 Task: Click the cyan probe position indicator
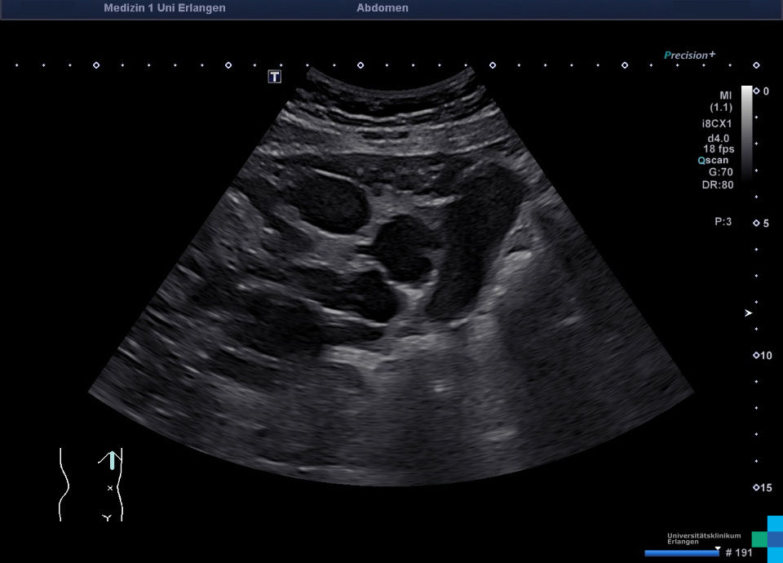pyautogui.click(x=113, y=460)
